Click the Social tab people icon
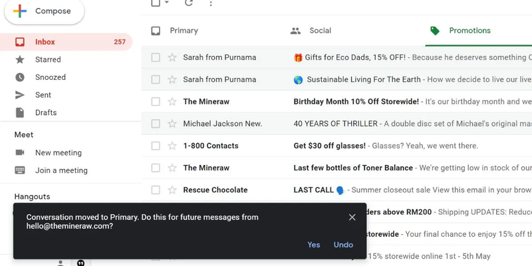Image resolution: width=532 pixels, height=266 pixels. (x=295, y=31)
